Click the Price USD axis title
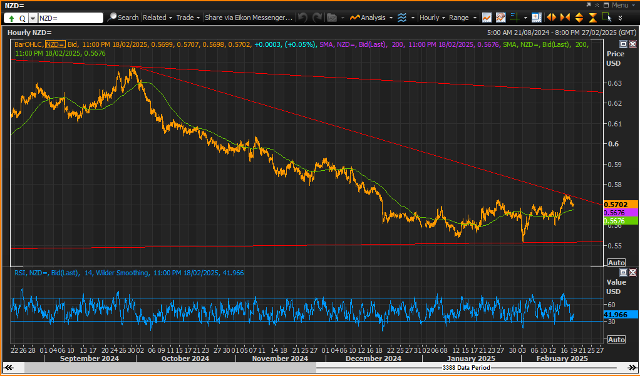Image resolution: width=640 pixels, height=376 pixels. coord(615,58)
